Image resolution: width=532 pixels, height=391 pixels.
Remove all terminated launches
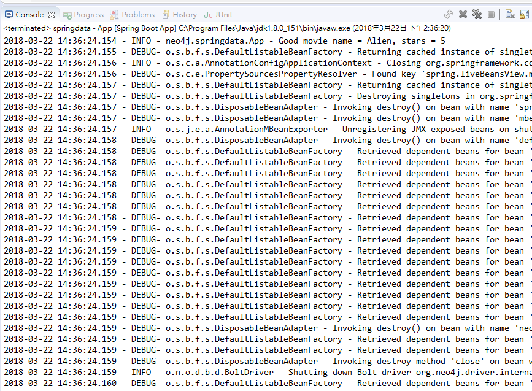(477, 14)
